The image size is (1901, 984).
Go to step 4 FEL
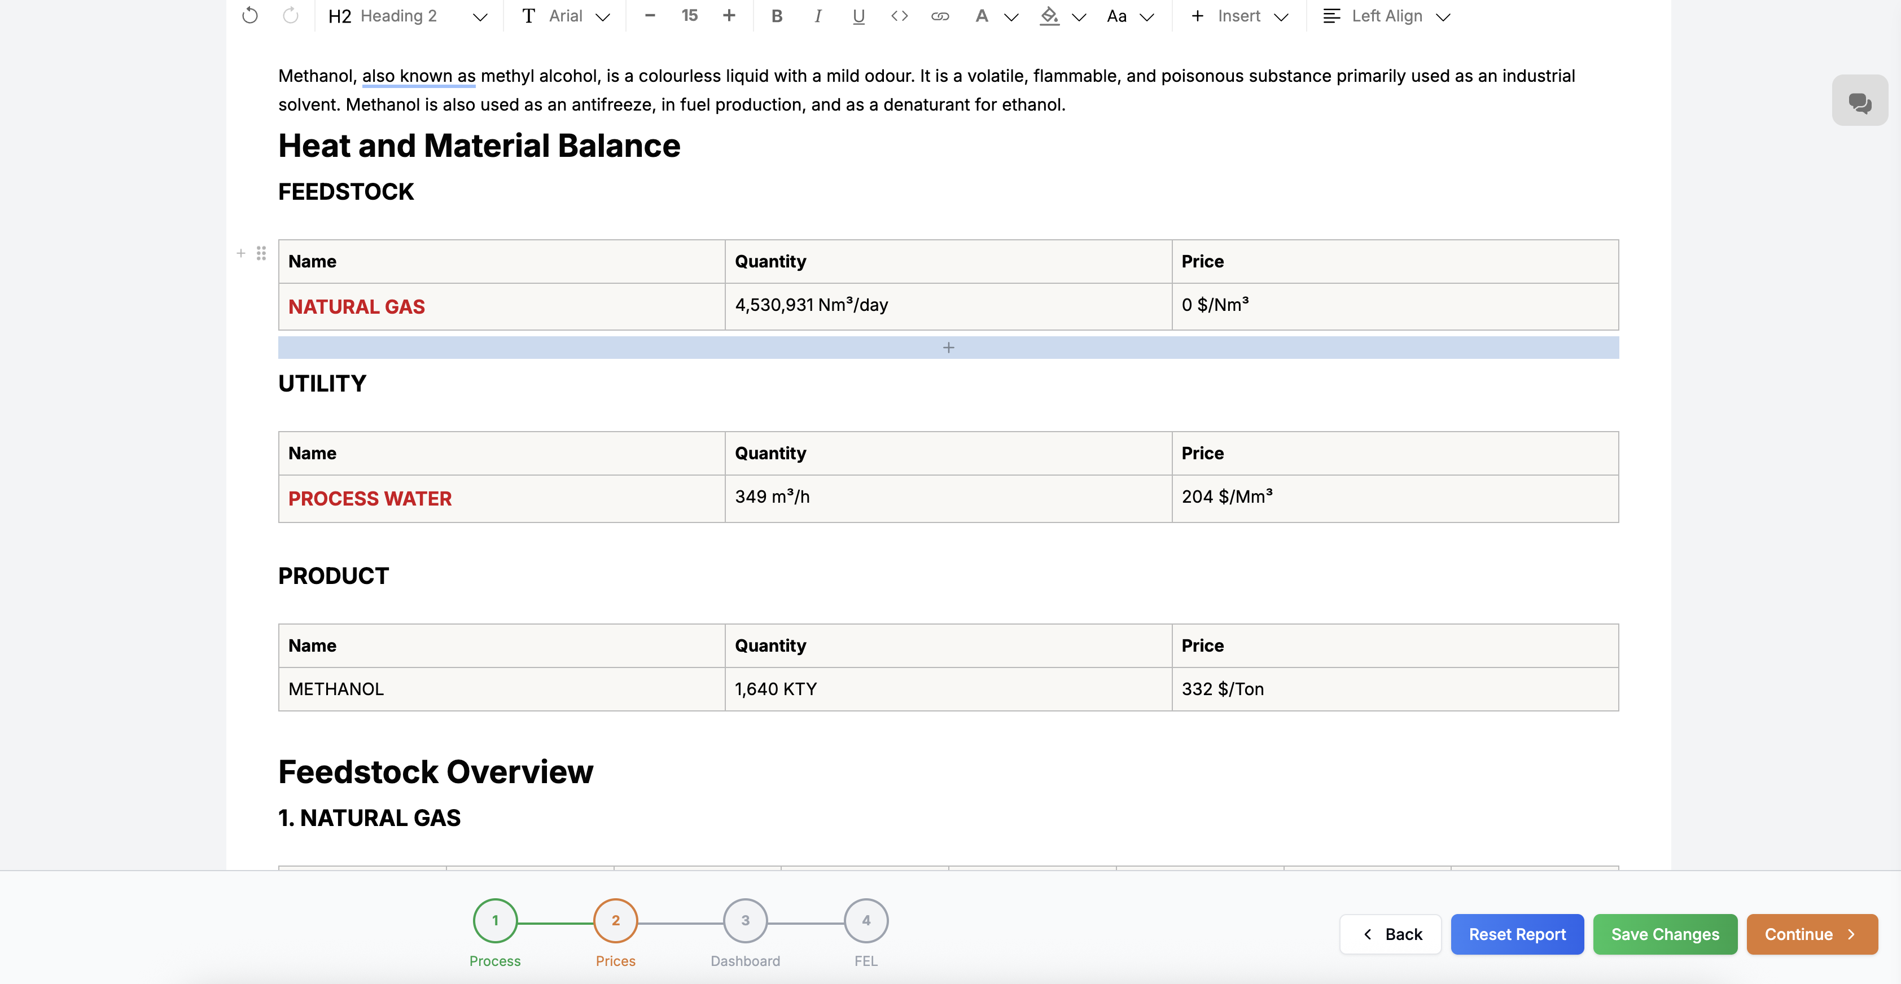click(x=866, y=921)
